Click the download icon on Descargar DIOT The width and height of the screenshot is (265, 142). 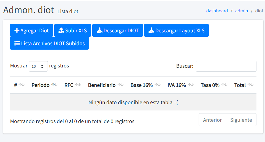(x=99, y=30)
